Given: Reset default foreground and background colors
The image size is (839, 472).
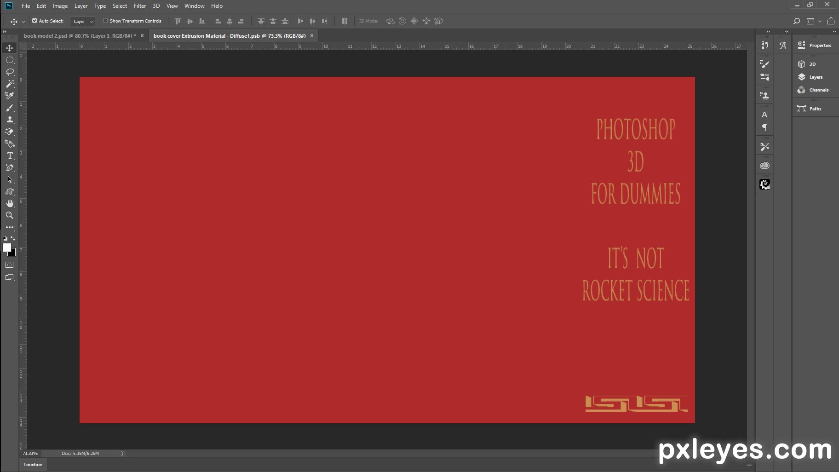Looking at the screenshot, I should coord(5,238).
